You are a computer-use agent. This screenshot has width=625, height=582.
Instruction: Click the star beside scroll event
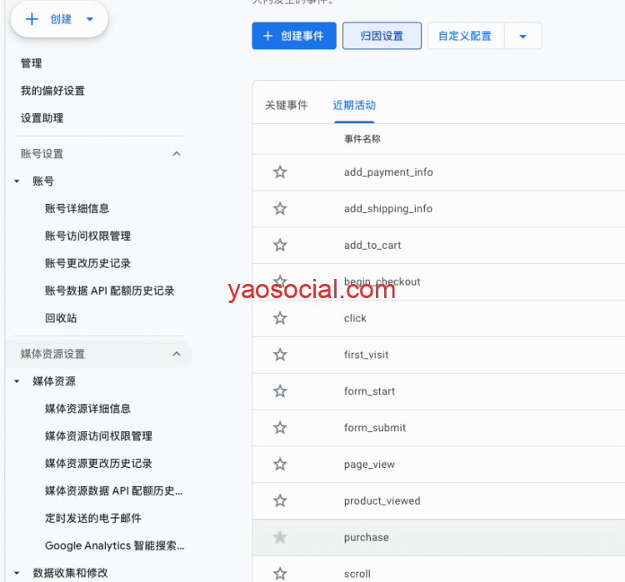(x=280, y=574)
